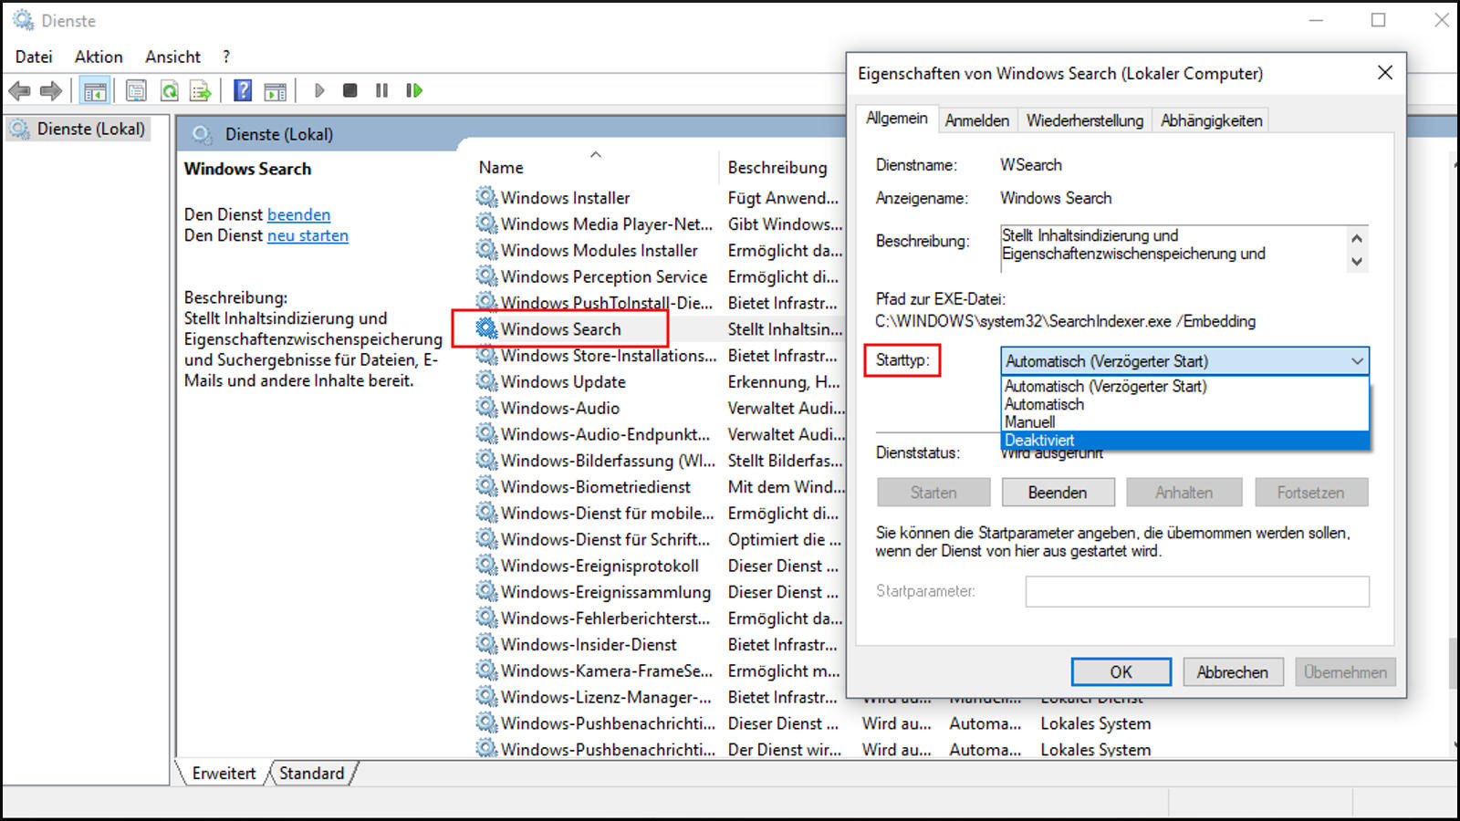Click the Abbrechen button
The width and height of the screenshot is (1460, 821).
tap(1233, 672)
